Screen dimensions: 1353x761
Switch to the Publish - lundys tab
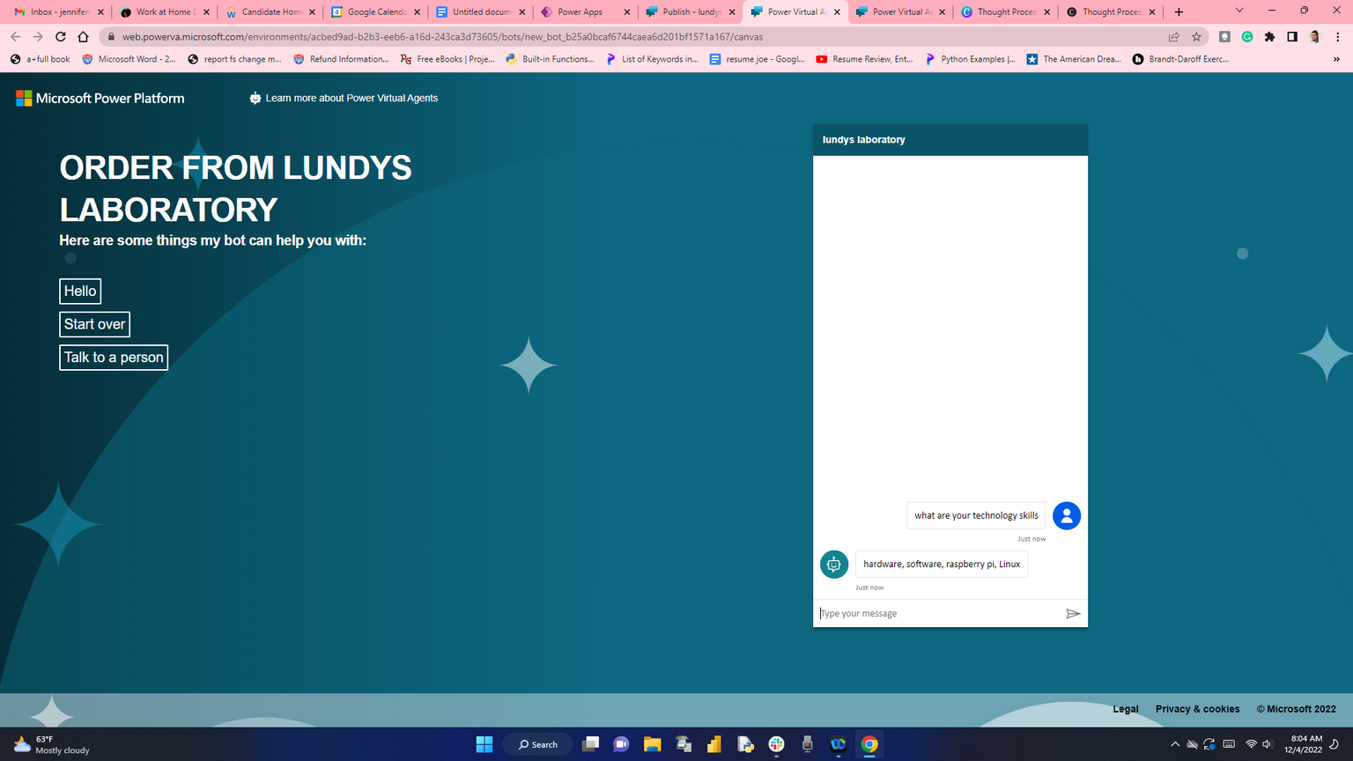coord(691,12)
